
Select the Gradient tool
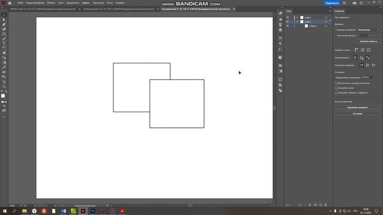click(4, 63)
